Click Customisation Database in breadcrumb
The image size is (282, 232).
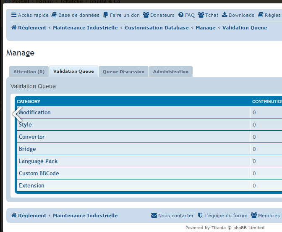coord(157,28)
